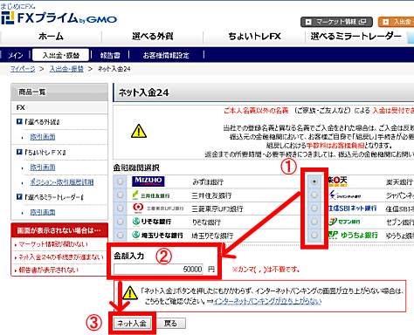Viewport: 414px width, 335px height.
Task: Click the 楽天 bank logo
Action: point(338,181)
